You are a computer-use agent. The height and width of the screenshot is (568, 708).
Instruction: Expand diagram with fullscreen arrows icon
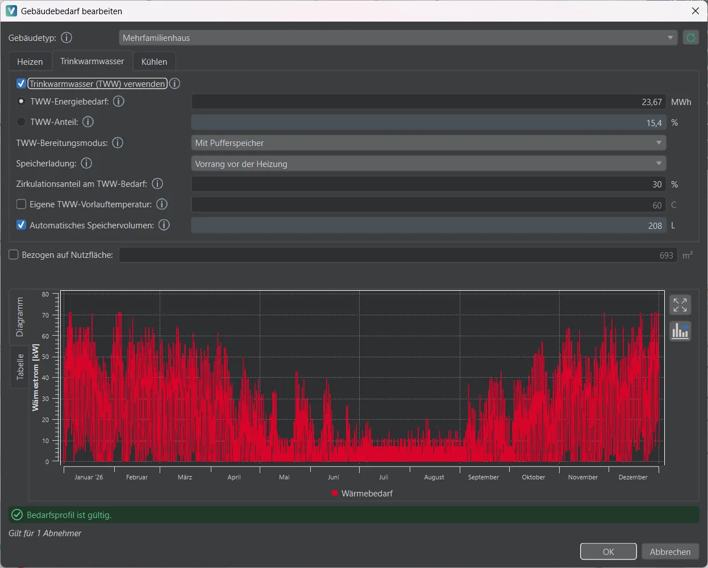[x=680, y=304]
